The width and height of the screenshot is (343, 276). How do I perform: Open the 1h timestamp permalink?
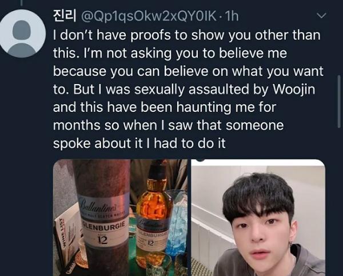232,16
